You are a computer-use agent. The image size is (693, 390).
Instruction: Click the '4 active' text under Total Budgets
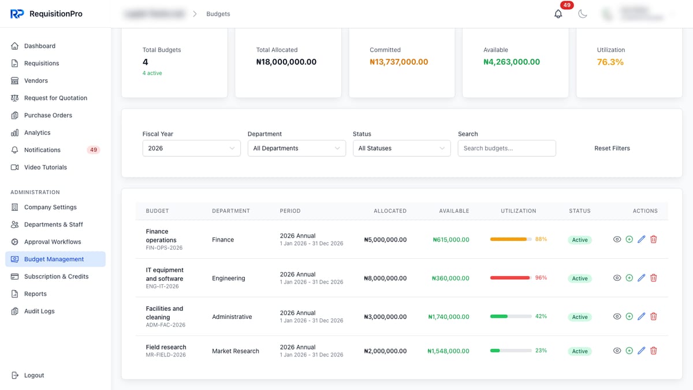(x=152, y=73)
